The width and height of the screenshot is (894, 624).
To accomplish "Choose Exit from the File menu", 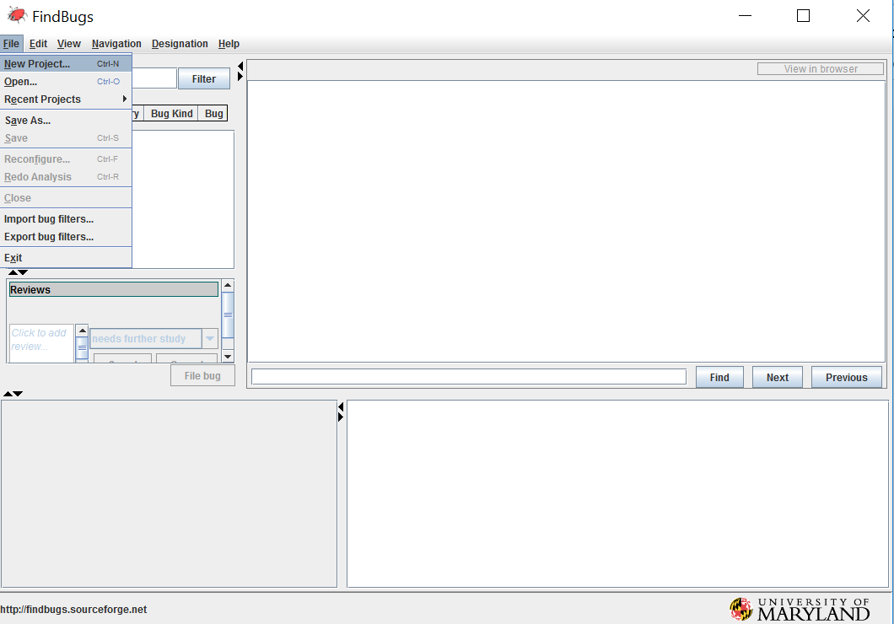I will (66, 257).
